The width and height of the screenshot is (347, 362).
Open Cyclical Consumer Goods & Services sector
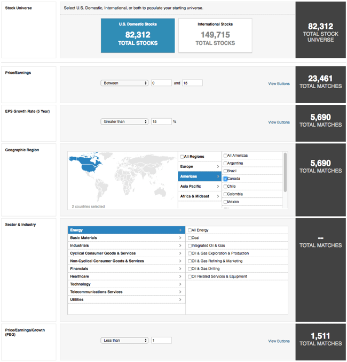(127, 253)
